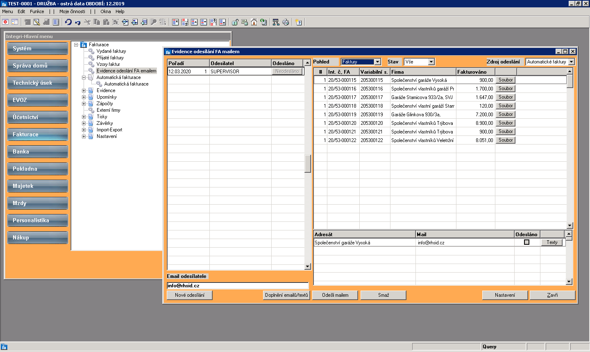Click the application icon in status bar
The image size is (590, 352).
[x=4, y=347]
